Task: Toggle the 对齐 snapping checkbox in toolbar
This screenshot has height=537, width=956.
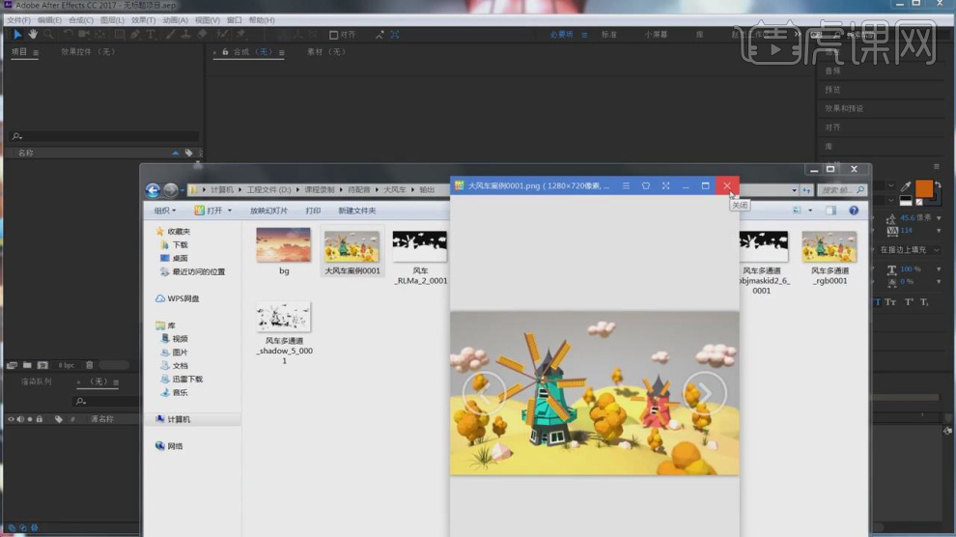Action: (x=333, y=35)
